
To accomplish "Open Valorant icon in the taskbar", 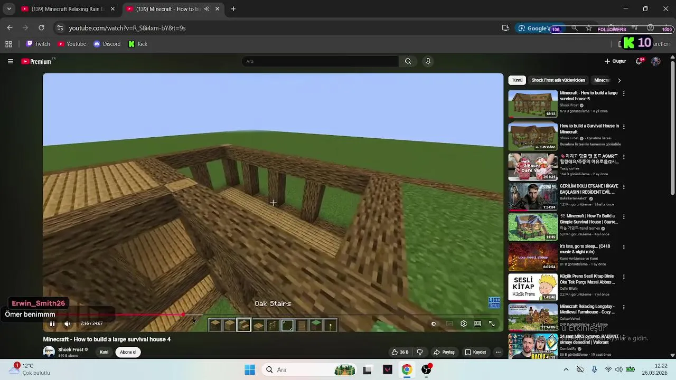I will (388, 370).
